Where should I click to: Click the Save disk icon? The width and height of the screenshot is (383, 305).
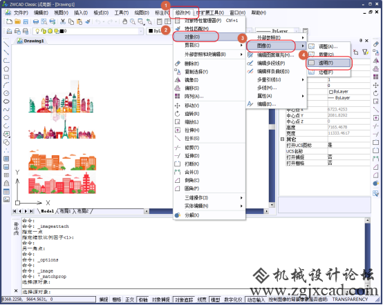pyautogui.click(x=26, y=21)
